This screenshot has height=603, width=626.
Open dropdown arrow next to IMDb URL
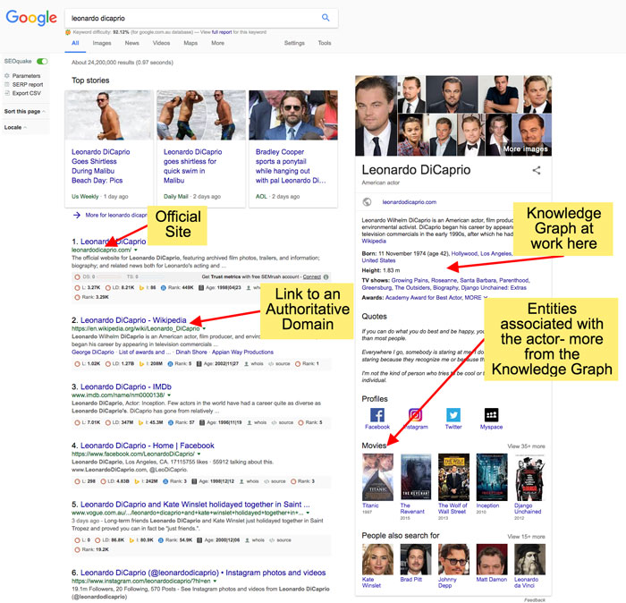[x=169, y=395]
